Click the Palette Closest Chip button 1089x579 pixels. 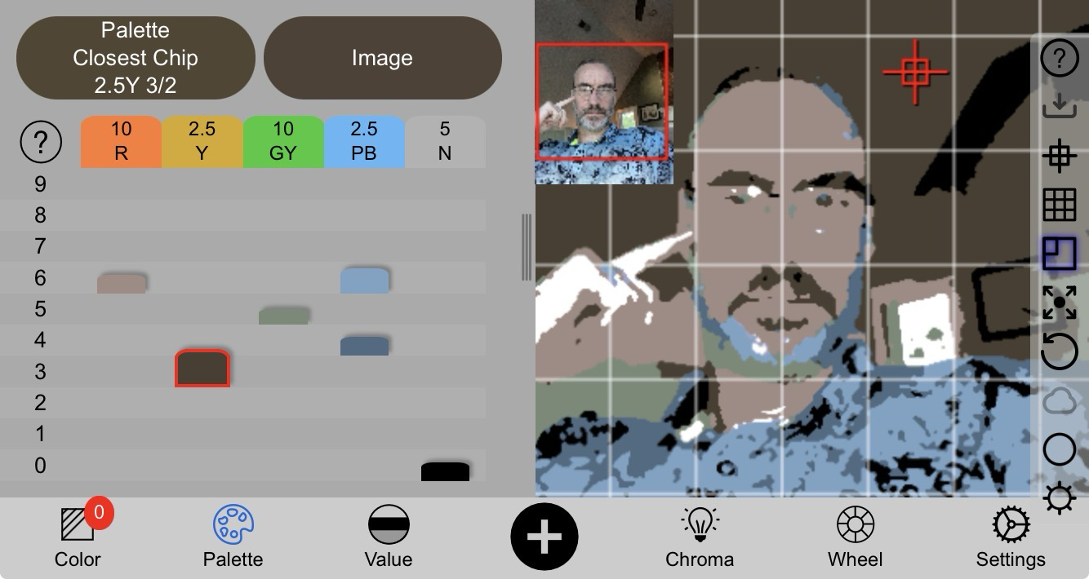click(x=136, y=58)
